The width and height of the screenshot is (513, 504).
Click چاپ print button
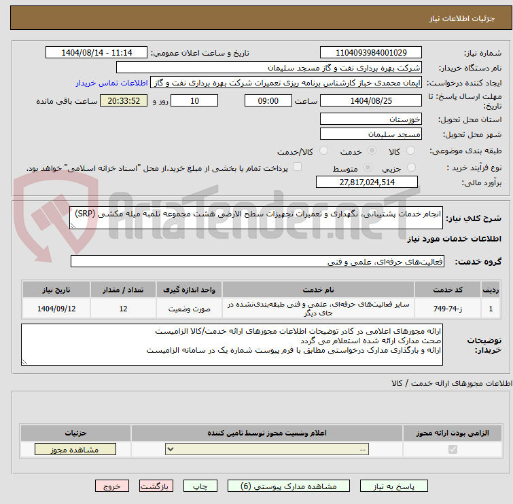[200, 486]
